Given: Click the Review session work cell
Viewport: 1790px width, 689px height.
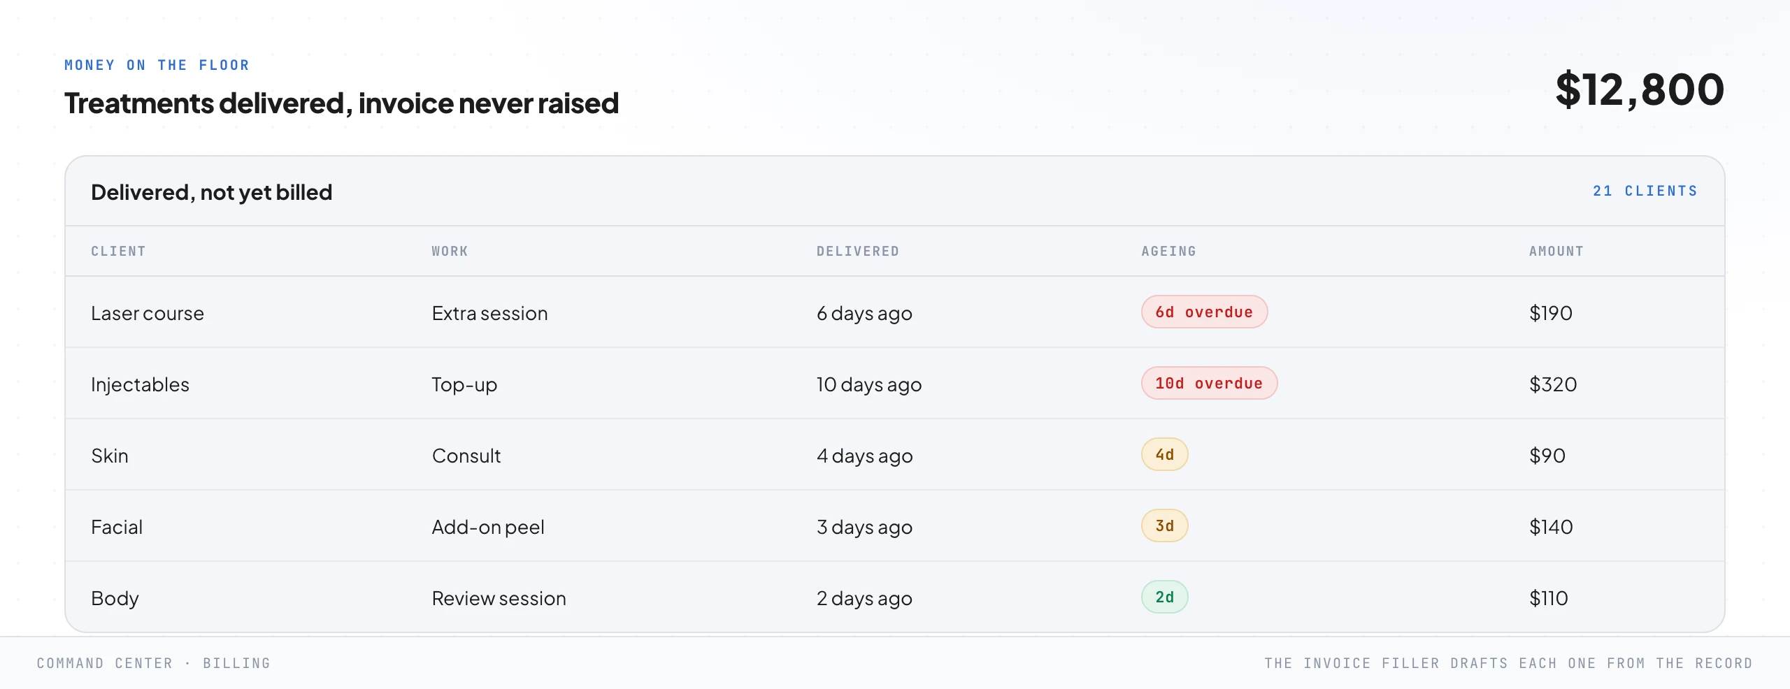Looking at the screenshot, I should coord(499,598).
